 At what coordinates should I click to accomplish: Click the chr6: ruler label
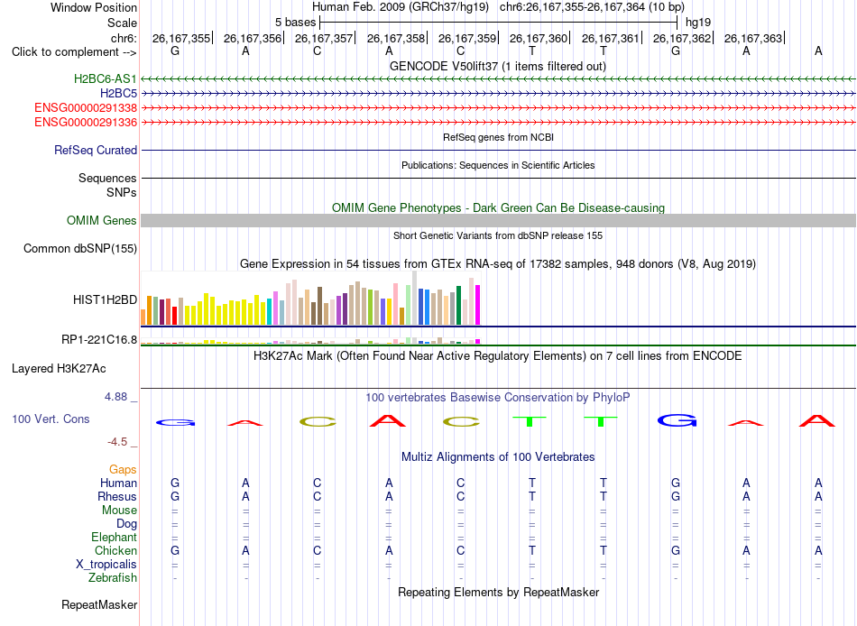pos(124,38)
